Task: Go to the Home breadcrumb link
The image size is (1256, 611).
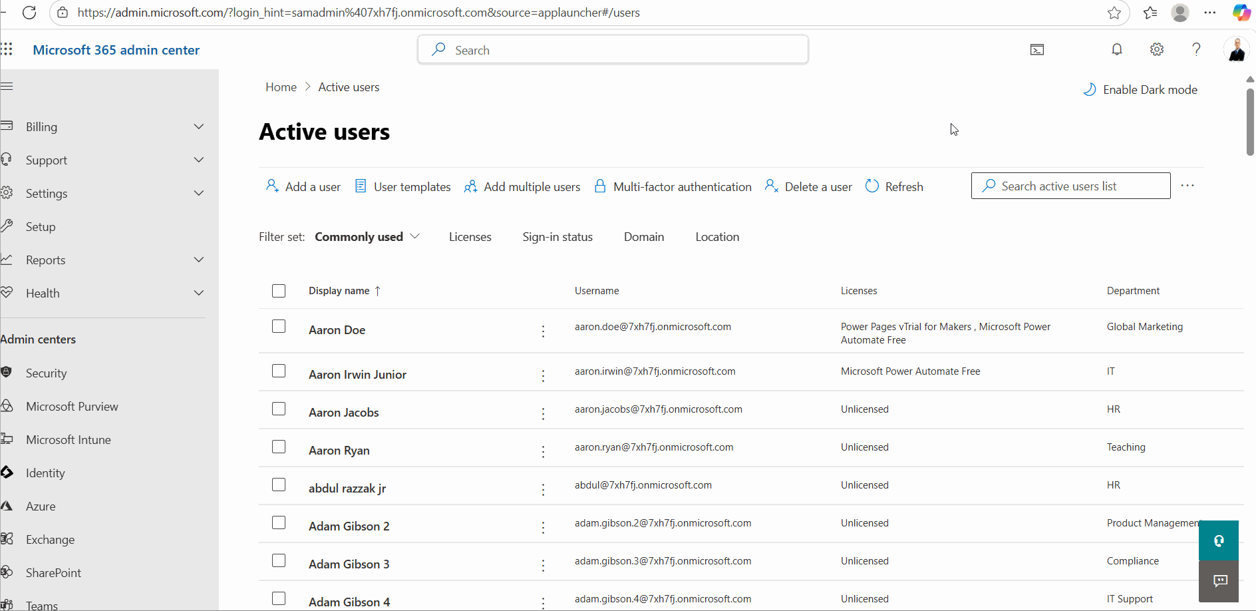Action: click(281, 87)
